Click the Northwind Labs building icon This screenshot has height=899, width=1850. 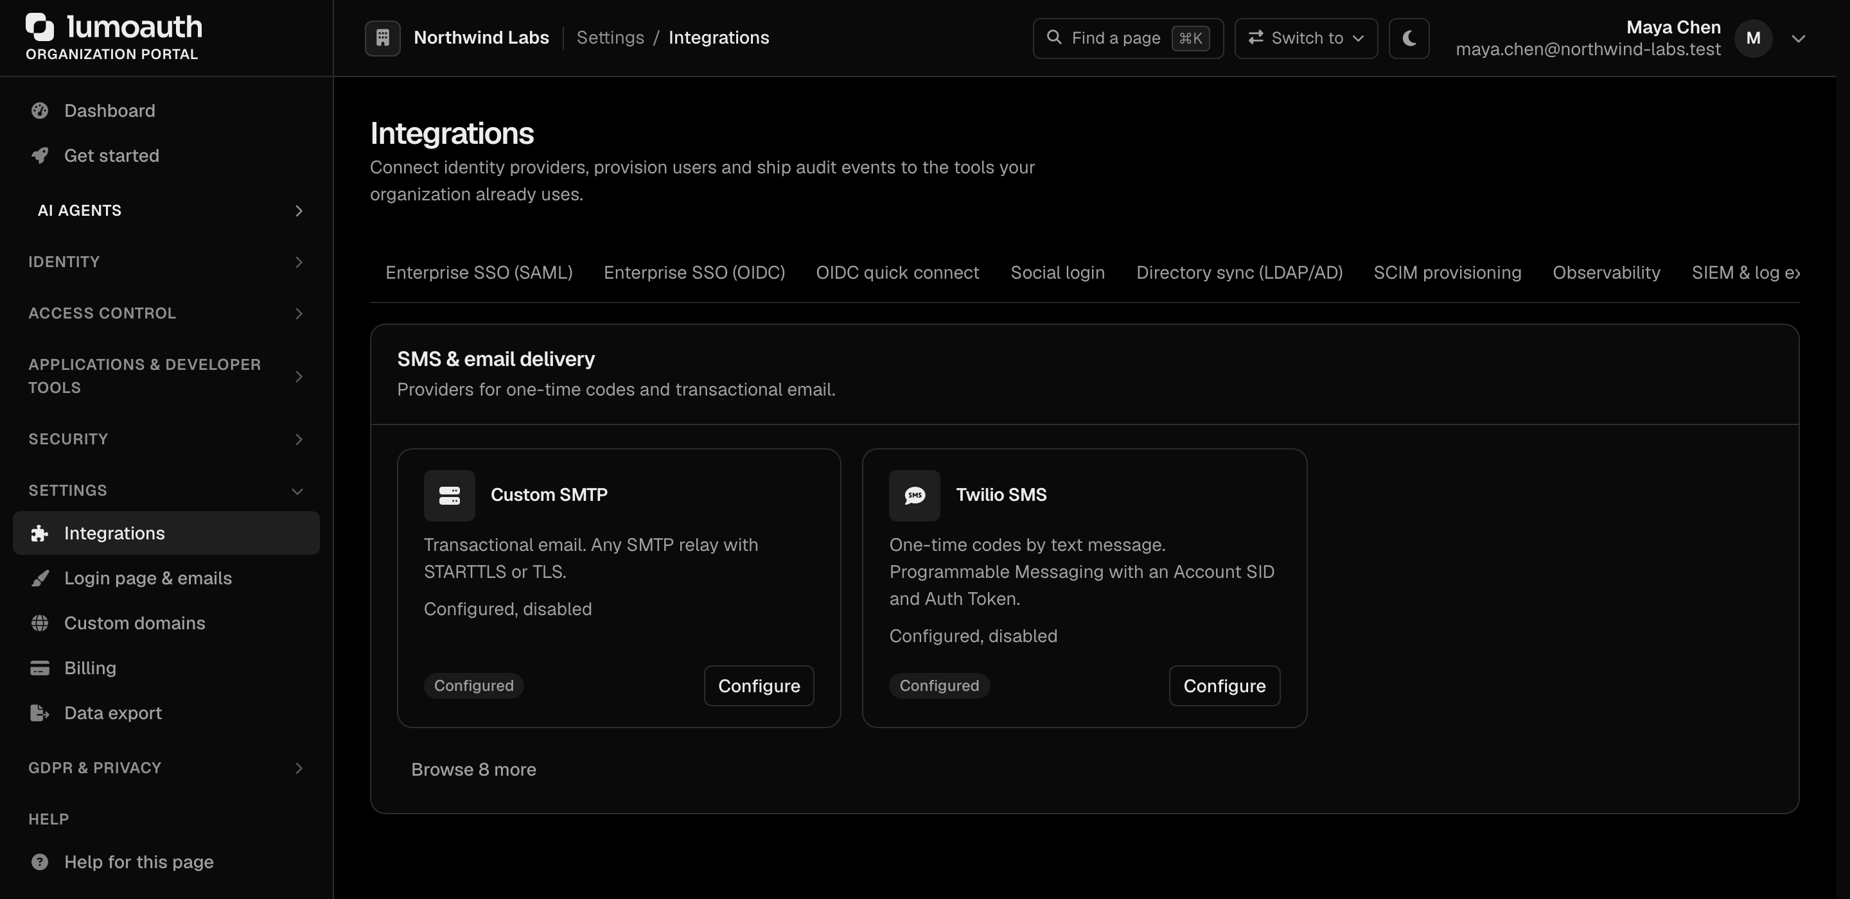[x=383, y=38]
